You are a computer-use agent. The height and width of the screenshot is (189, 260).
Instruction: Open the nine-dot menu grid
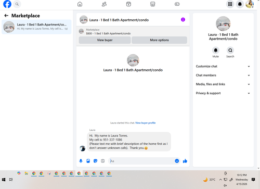pyautogui.click(x=230, y=4)
